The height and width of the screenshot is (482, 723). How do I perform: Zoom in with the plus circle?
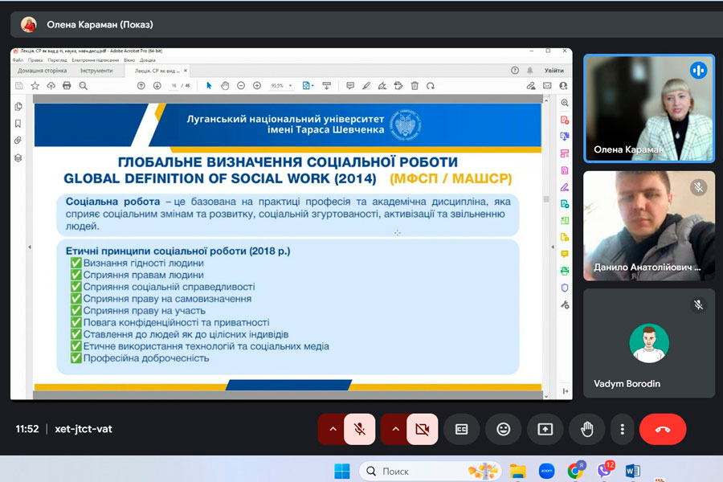click(x=257, y=86)
